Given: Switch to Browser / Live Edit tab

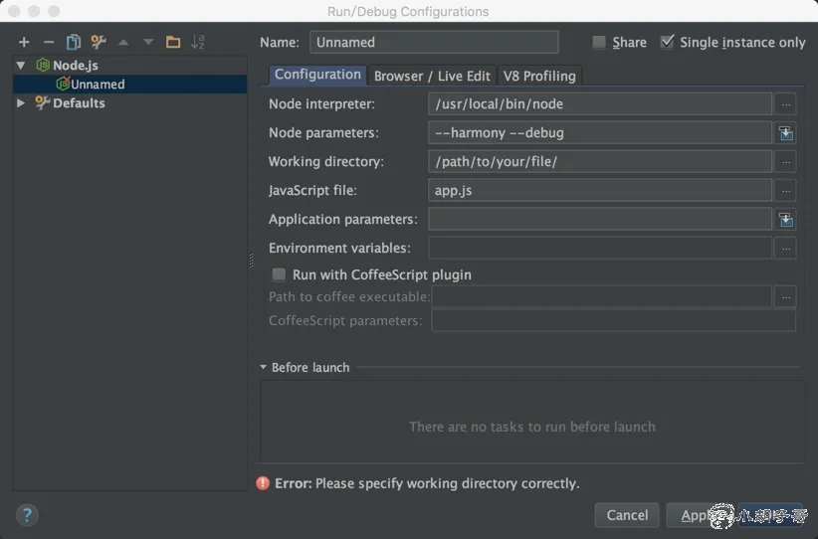Looking at the screenshot, I should (x=432, y=76).
